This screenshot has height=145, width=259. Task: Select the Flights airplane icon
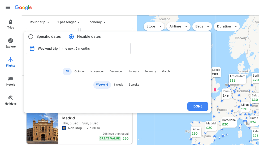tap(11, 60)
